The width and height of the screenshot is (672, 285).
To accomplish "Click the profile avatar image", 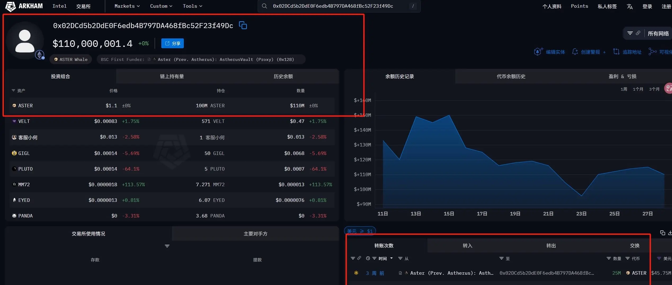I will click(25, 41).
